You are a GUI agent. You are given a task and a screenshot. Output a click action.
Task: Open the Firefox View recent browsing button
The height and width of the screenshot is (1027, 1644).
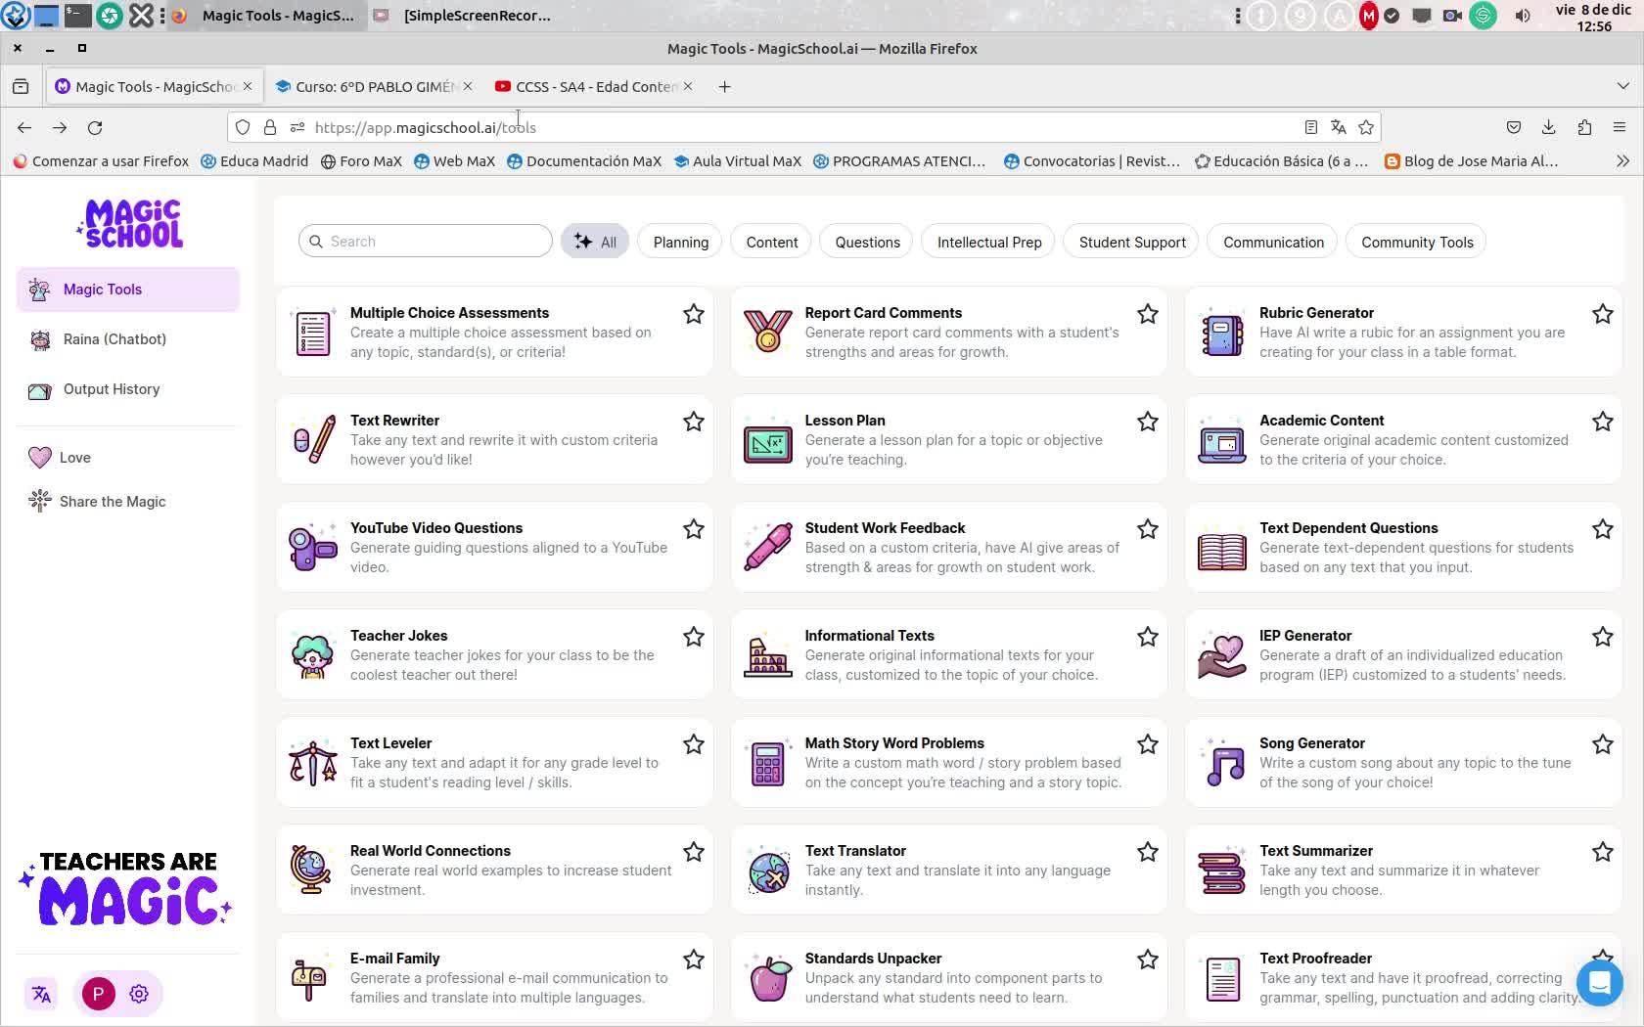pos(21,86)
